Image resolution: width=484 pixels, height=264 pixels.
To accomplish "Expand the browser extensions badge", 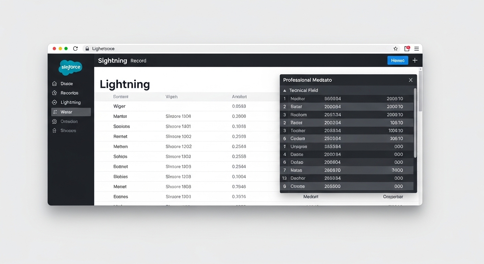I will coord(407,48).
